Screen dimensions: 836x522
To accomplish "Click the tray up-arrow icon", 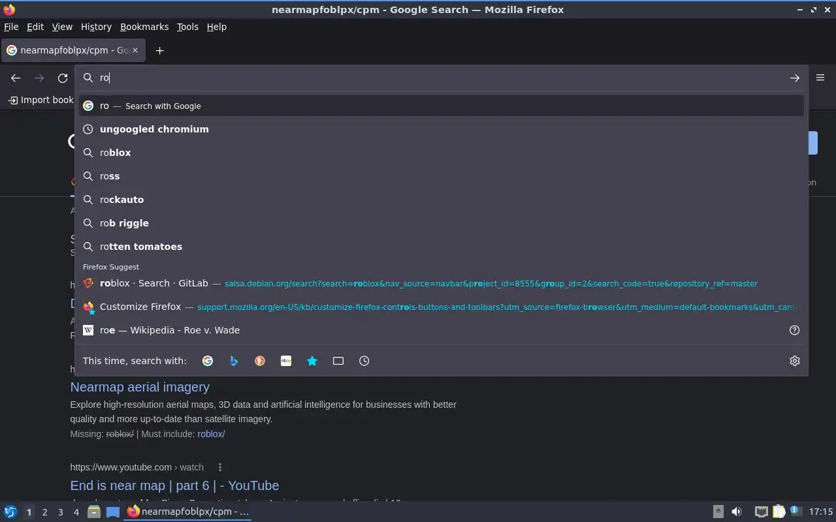I will pyautogui.click(x=718, y=512).
